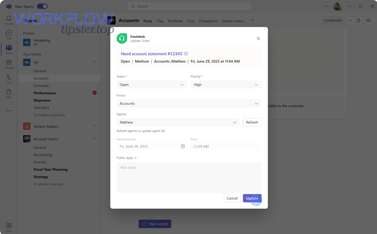This screenshot has height=234, width=377.
Task: Open Activity feed in left rail
Action: pos(9,20)
